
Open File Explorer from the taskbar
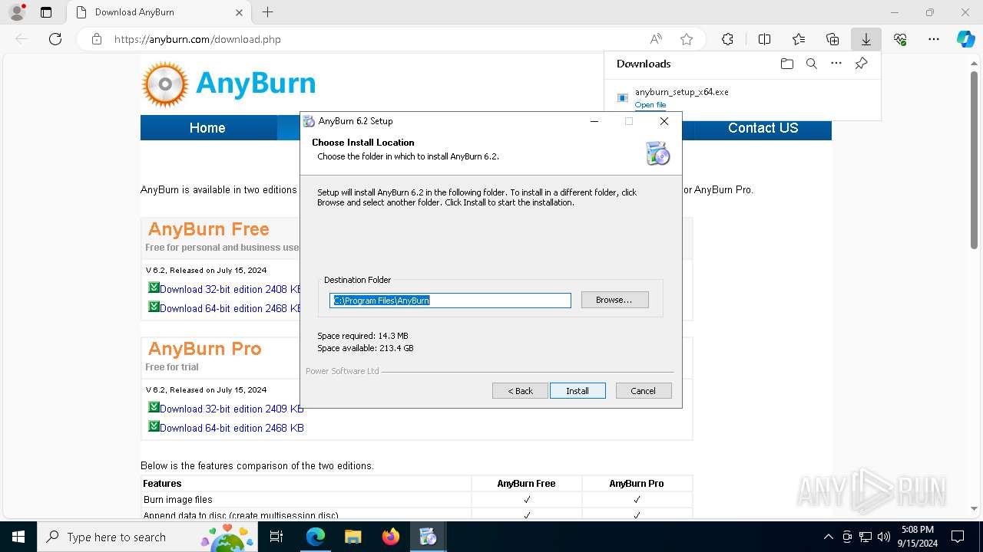point(353,537)
